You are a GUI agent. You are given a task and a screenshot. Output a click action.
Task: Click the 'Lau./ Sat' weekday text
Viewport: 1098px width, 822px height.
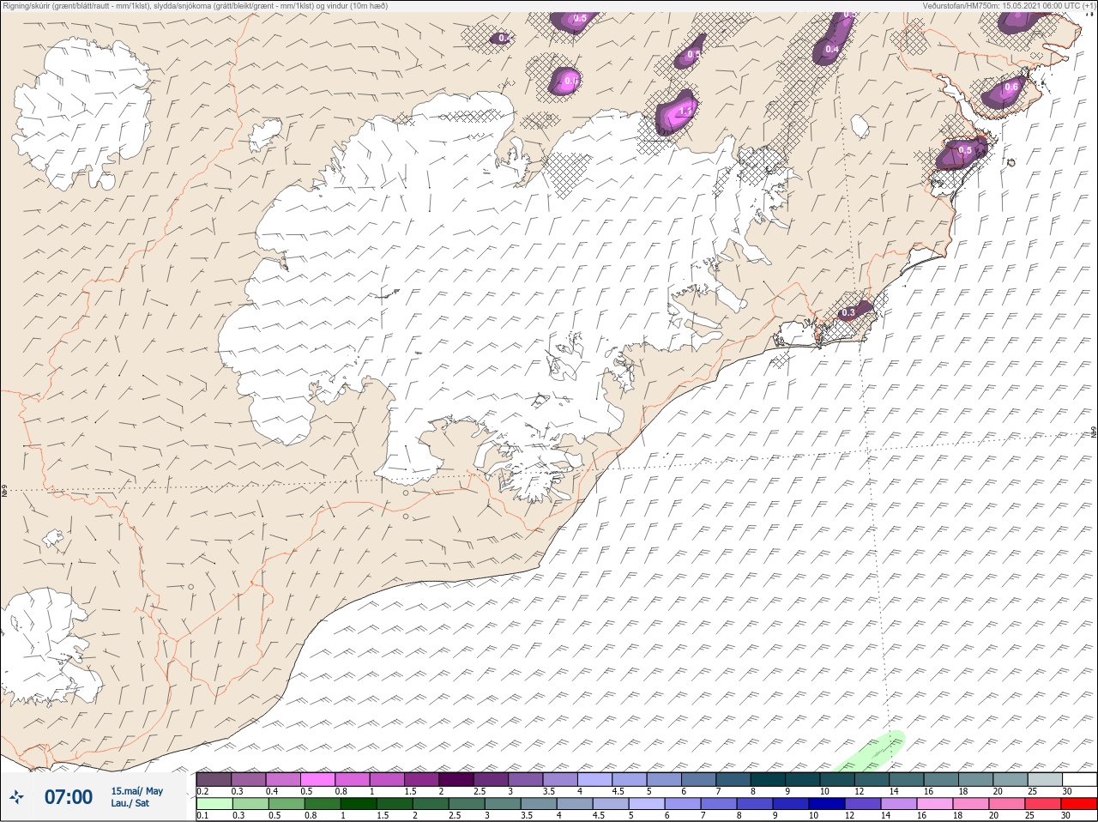pyautogui.click(x=130, y=803)
